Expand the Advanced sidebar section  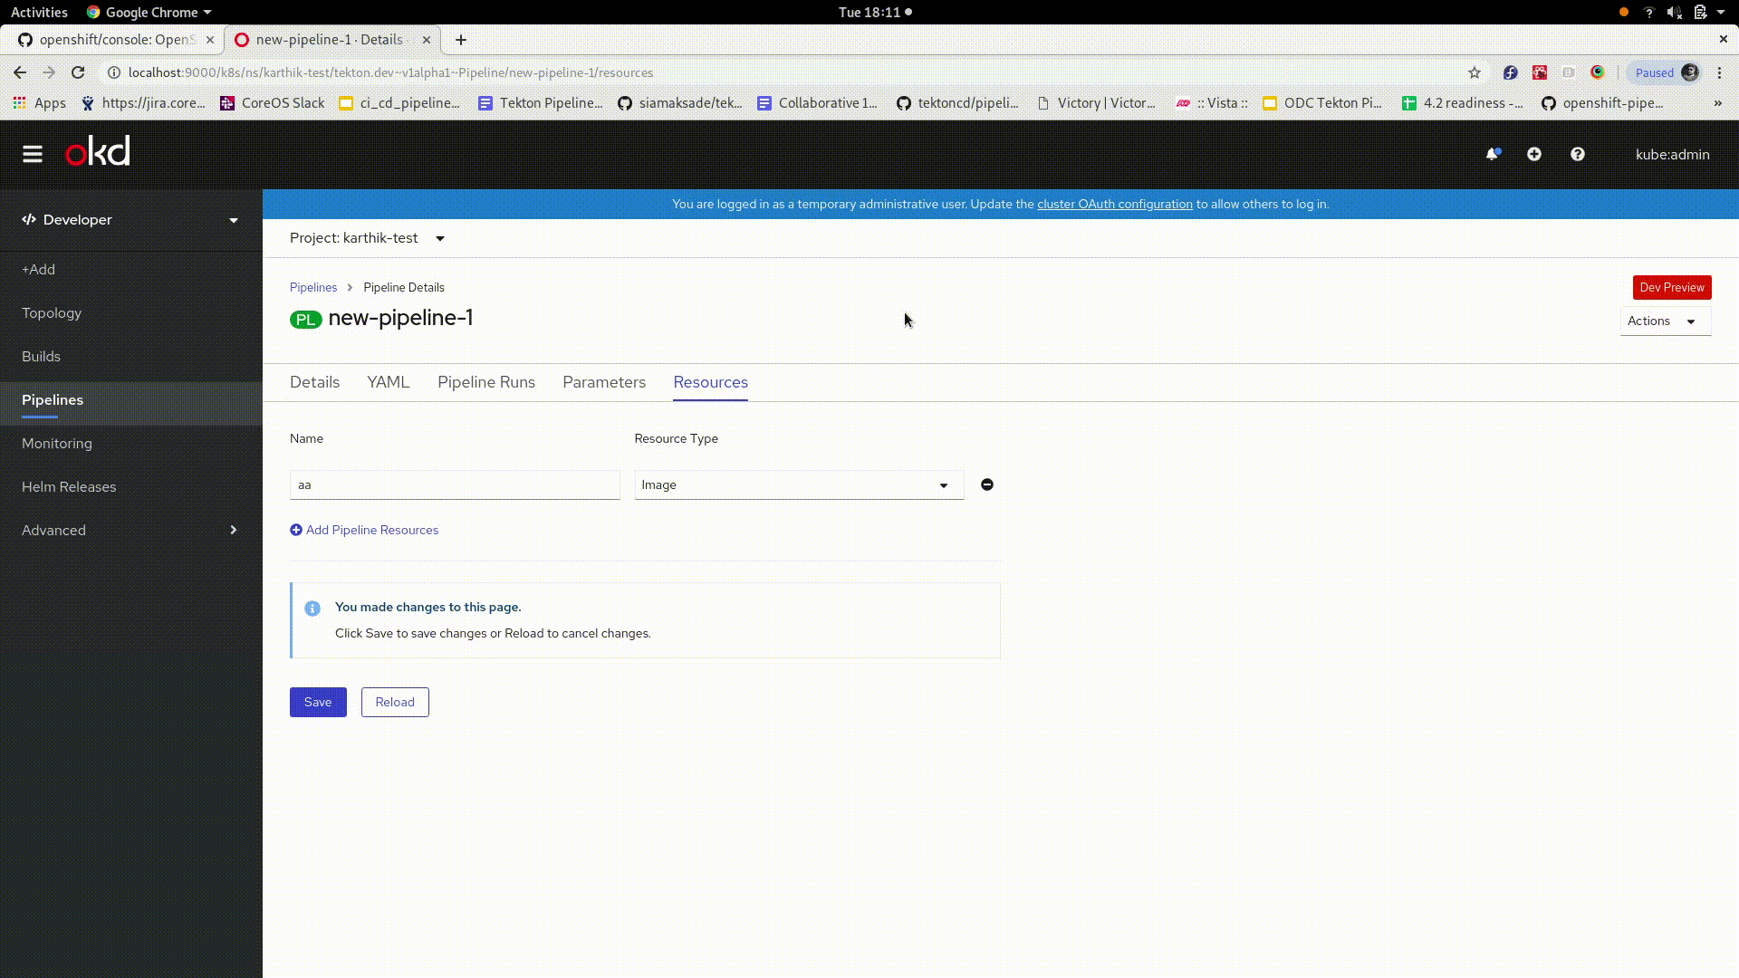[131, 530]
